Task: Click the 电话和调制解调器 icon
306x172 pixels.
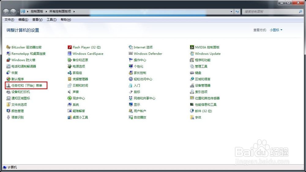Action: [x=8, y=66]
